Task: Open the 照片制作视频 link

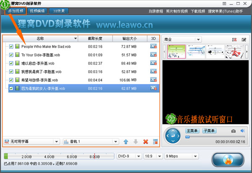Action: click(x=177, y=11)
